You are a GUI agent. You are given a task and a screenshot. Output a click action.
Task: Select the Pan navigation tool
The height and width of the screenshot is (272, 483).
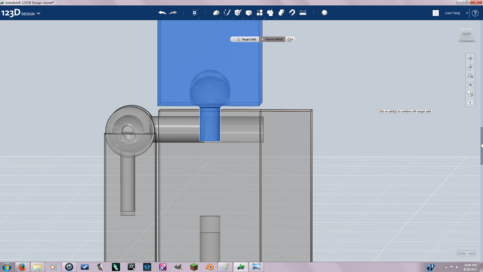(470, 58)
